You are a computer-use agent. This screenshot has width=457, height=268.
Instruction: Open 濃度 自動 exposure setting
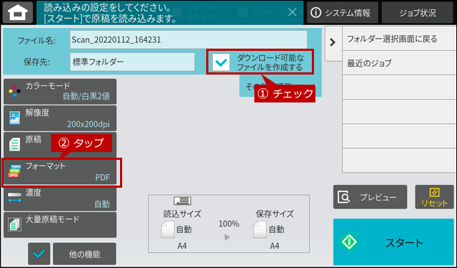tap(60, 198)
